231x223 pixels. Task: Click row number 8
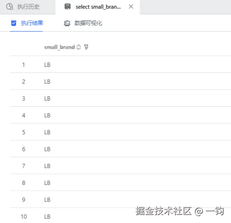coord(24,183)
